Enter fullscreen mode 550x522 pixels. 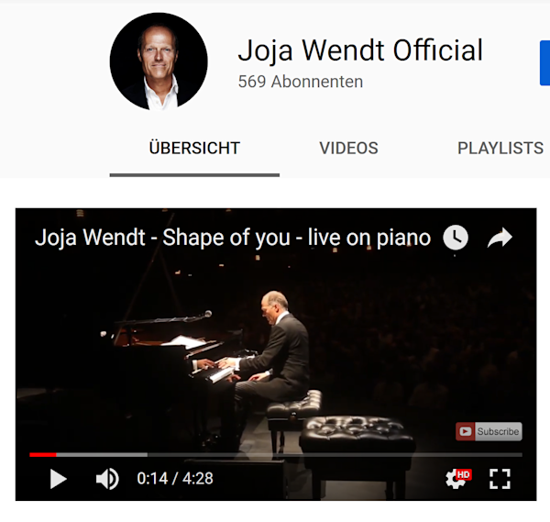(500, 479)
